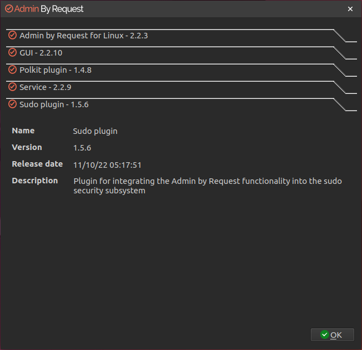Click the Name field label
The width and height of the screenshot is (362, 350).
coord(23,131)
